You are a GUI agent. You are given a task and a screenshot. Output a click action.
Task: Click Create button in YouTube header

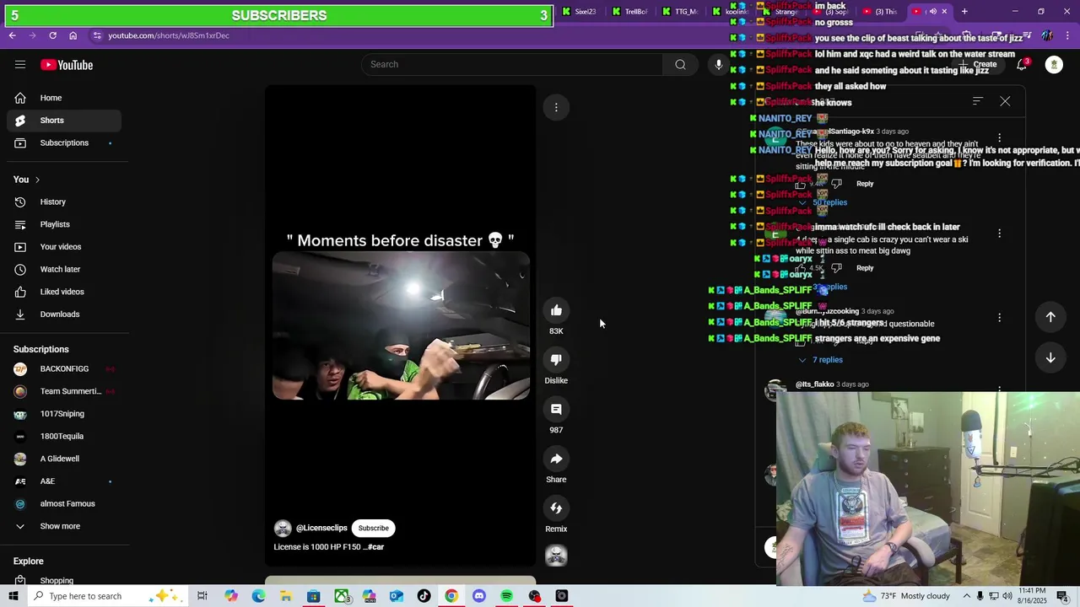[x=979, y=65]
